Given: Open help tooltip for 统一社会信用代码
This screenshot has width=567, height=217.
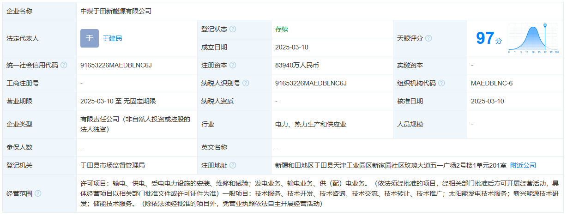Looking at the screenshot, I should (x=64, y=65).
